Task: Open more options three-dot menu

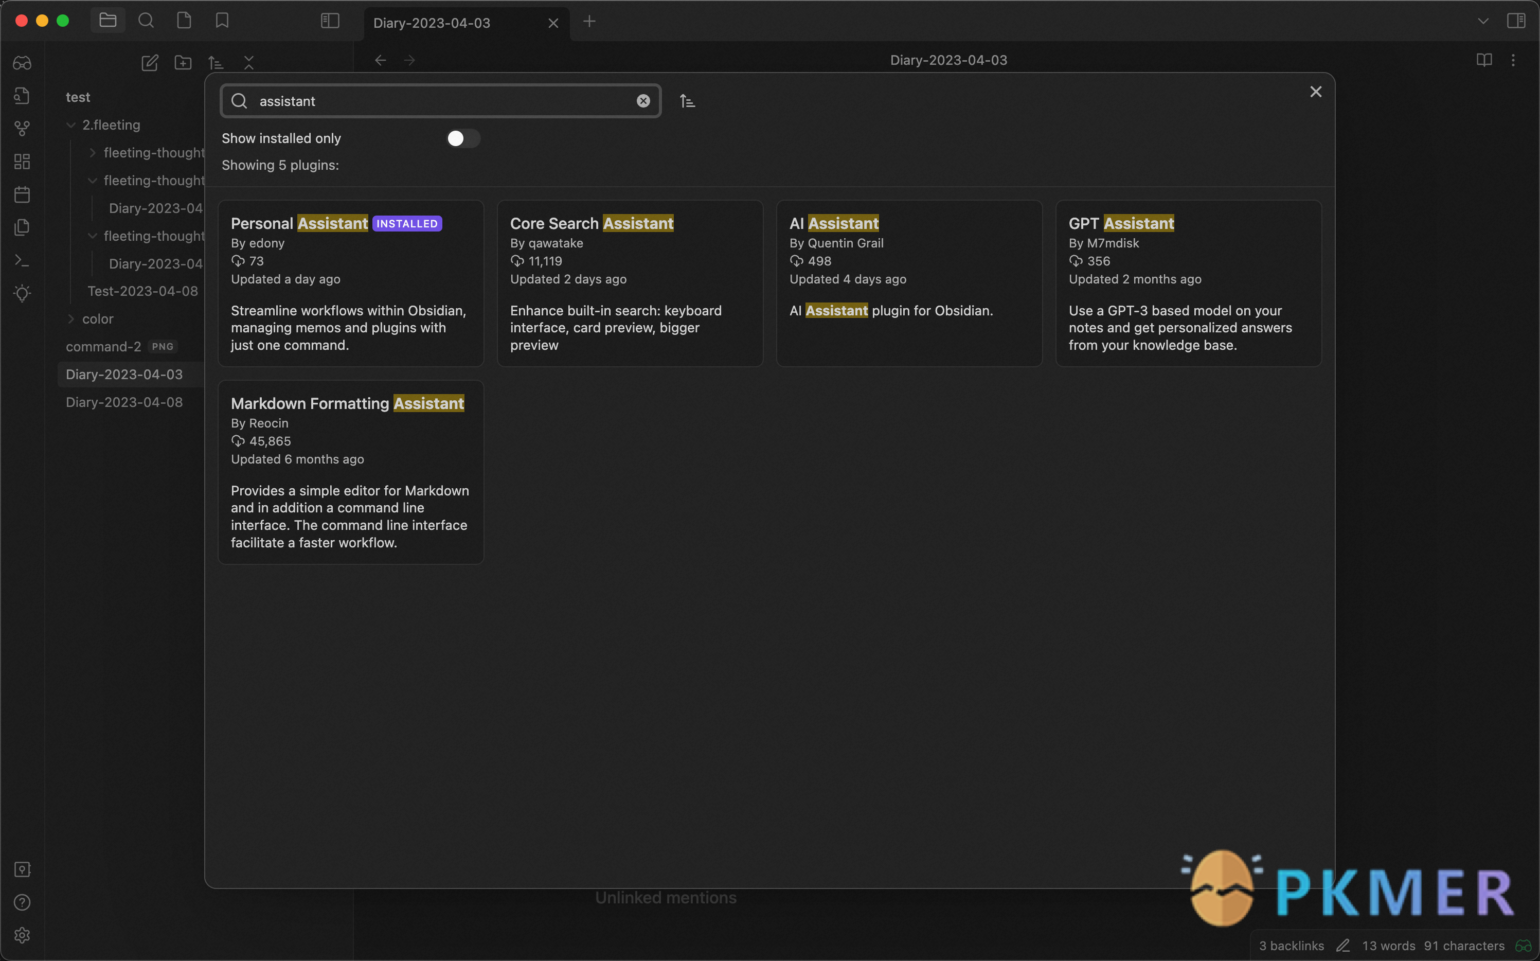Action: [x=1513, y=60]
